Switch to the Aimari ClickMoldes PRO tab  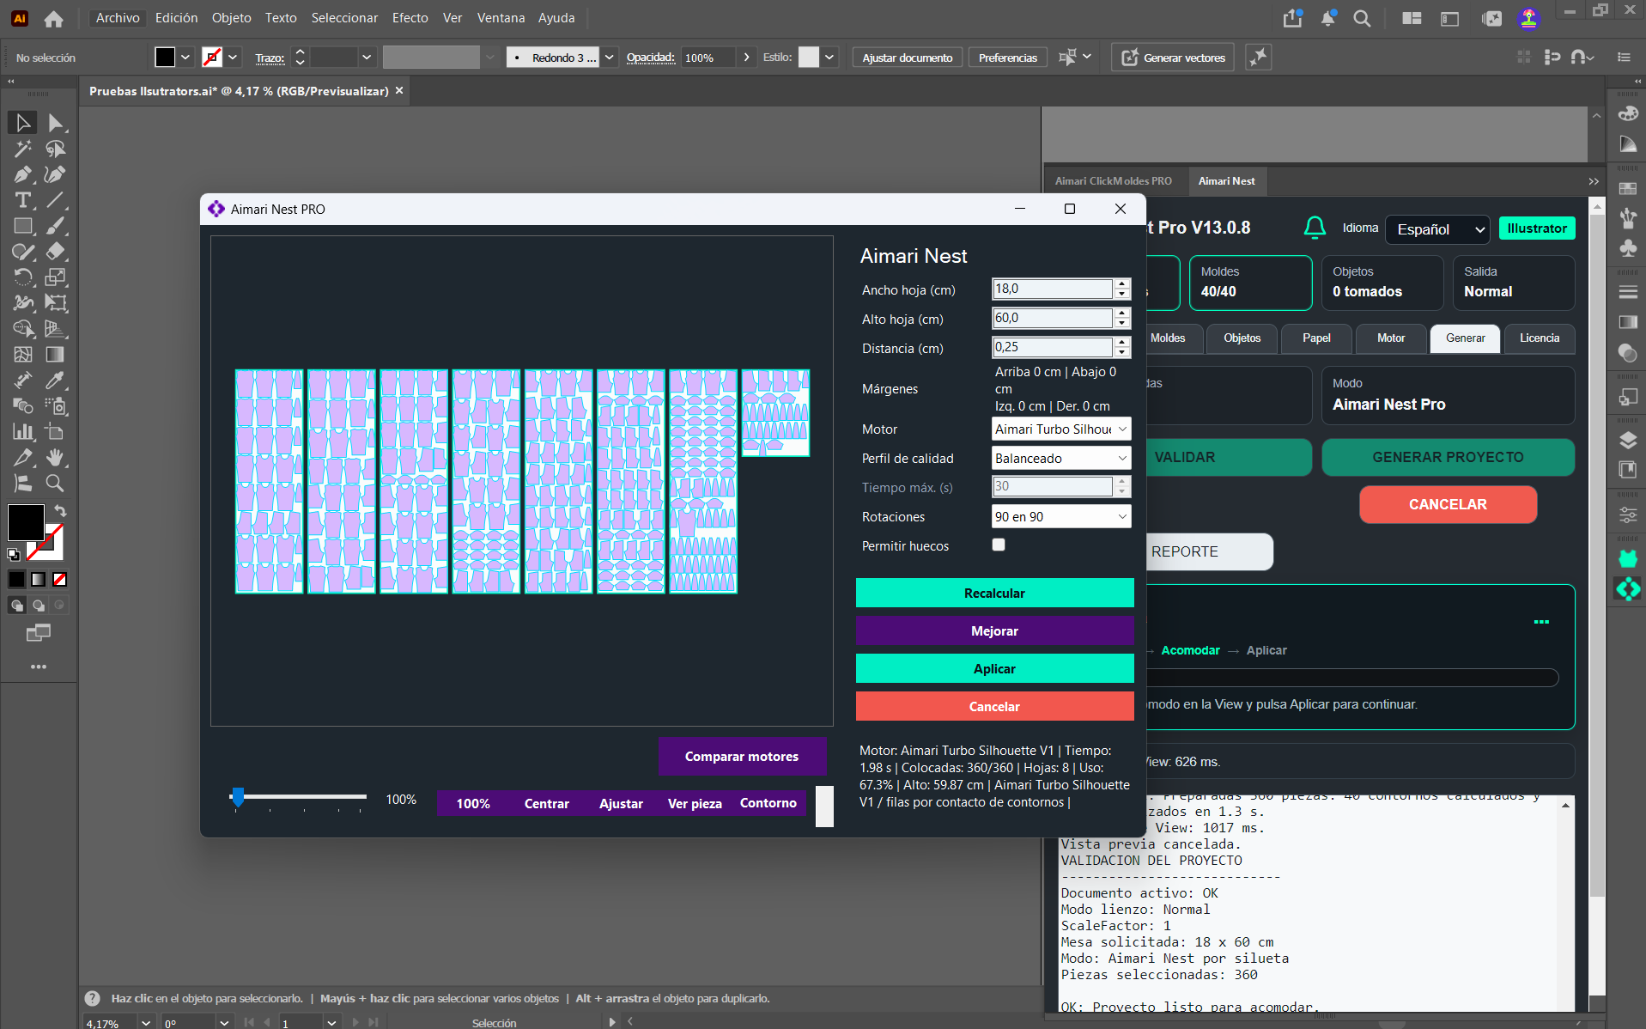(1113, 181)
